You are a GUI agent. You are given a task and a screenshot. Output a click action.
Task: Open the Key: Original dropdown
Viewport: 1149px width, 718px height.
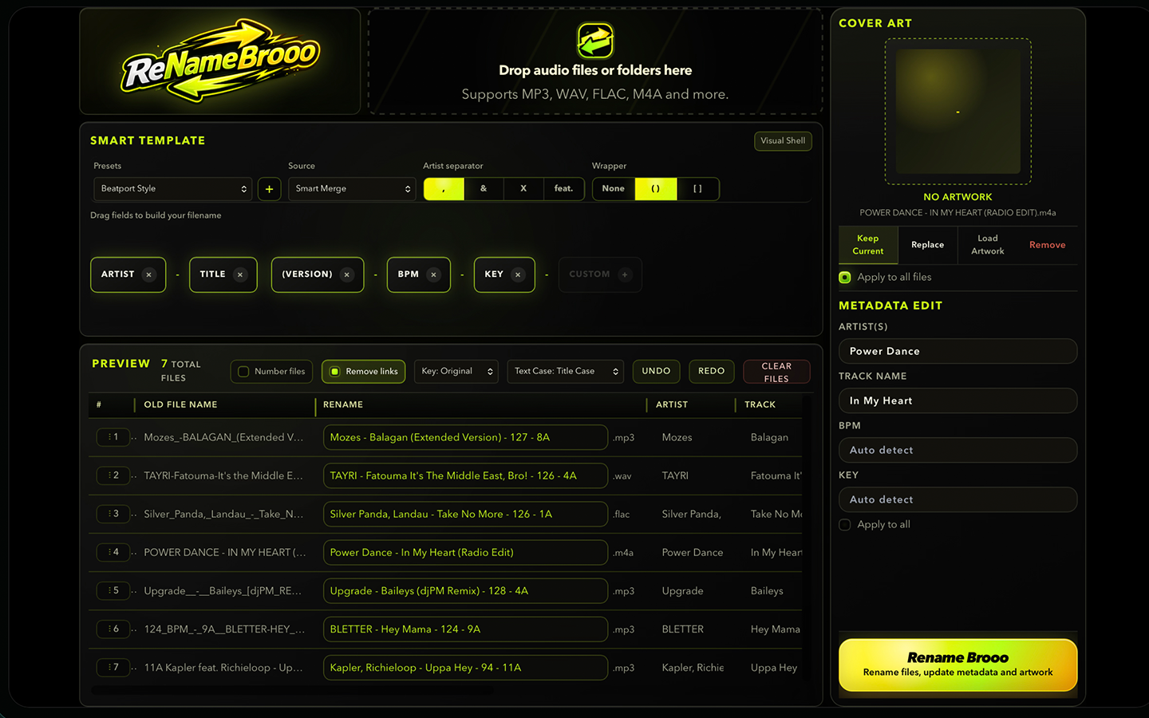click(x=456, y=372)
